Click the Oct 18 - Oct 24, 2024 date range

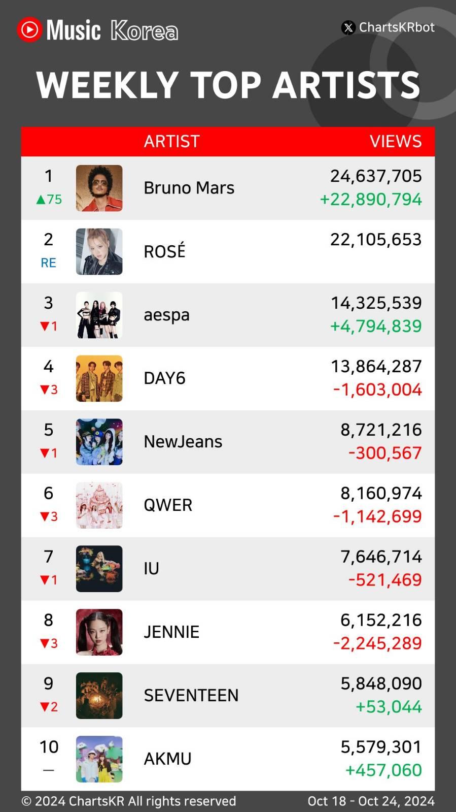tap(371, 801)
